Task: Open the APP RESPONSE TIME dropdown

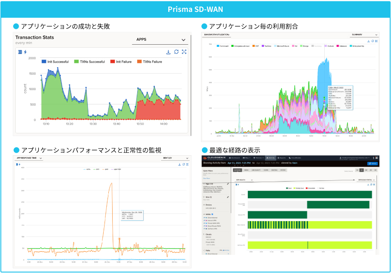Action: click(28, 158)
